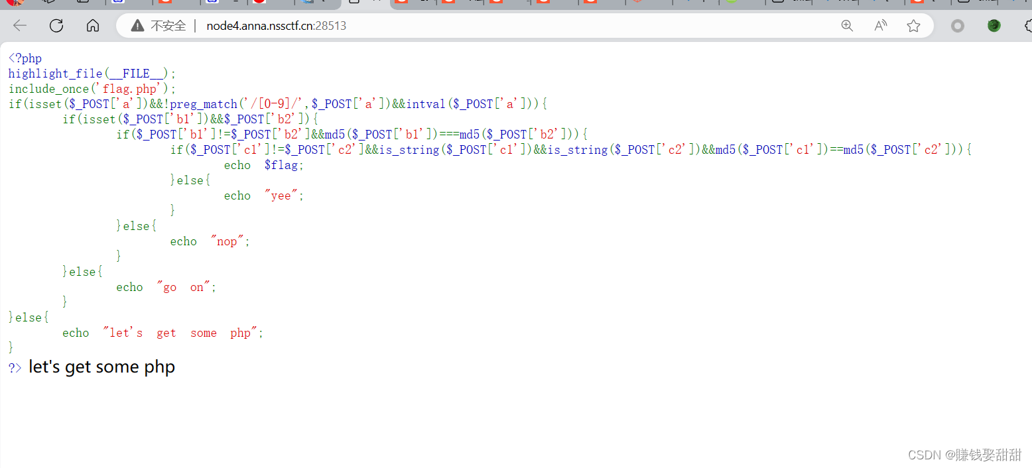Click the extension circle icon beside the avatar
This screenshot has width=1032, height=468.
coord(957,25)
